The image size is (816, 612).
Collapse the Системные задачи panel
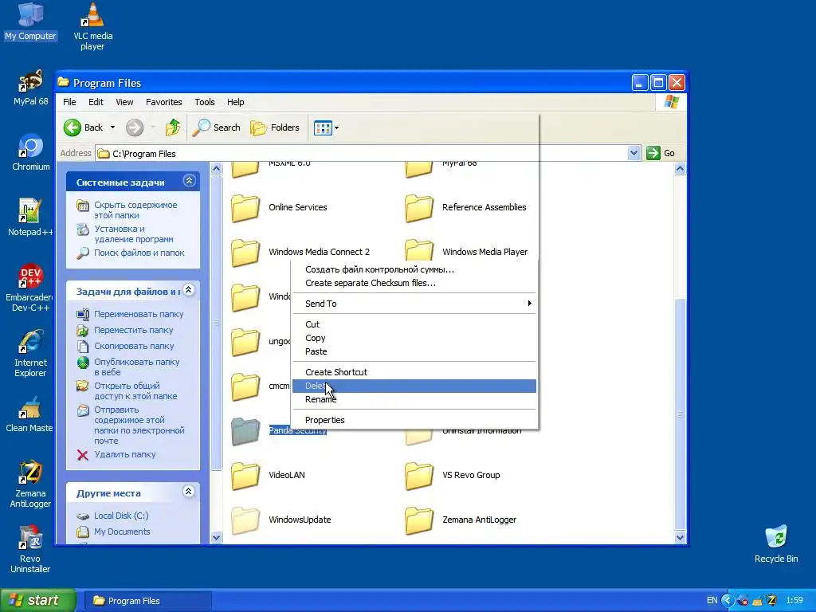point(189,181)
